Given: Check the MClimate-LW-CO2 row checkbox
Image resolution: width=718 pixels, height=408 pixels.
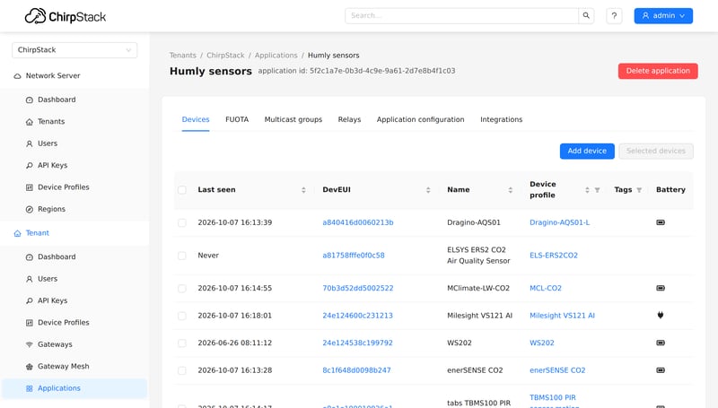Looking at the screenshot, I should tap(182, 288).
